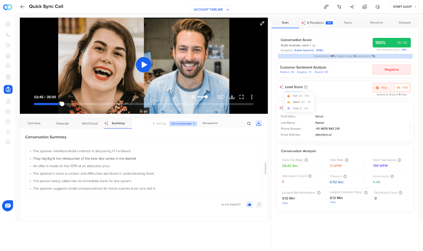The height and width of the screenshot is (251, 423).
Task: Click the video progress slider handle
Action: tap(62, 104)
